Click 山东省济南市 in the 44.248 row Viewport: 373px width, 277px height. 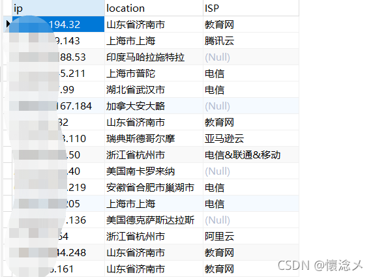(x=136, y=252)
